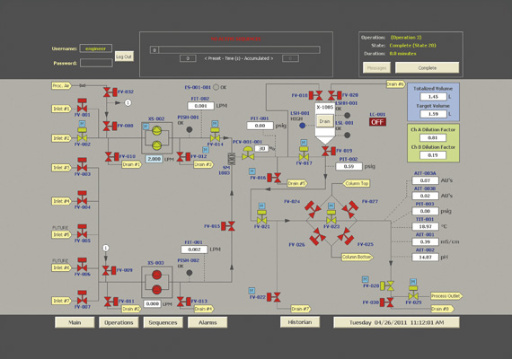Open the FV-004 valve icon
Viewport: 512px width, 359px height.
pyautogui.click(x=83, y=197)
